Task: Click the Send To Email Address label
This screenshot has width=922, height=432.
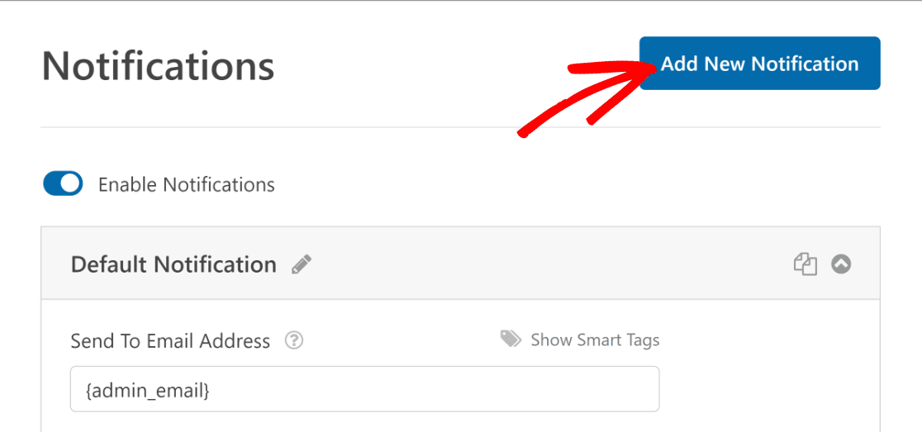Action: [x=170, y=341]
